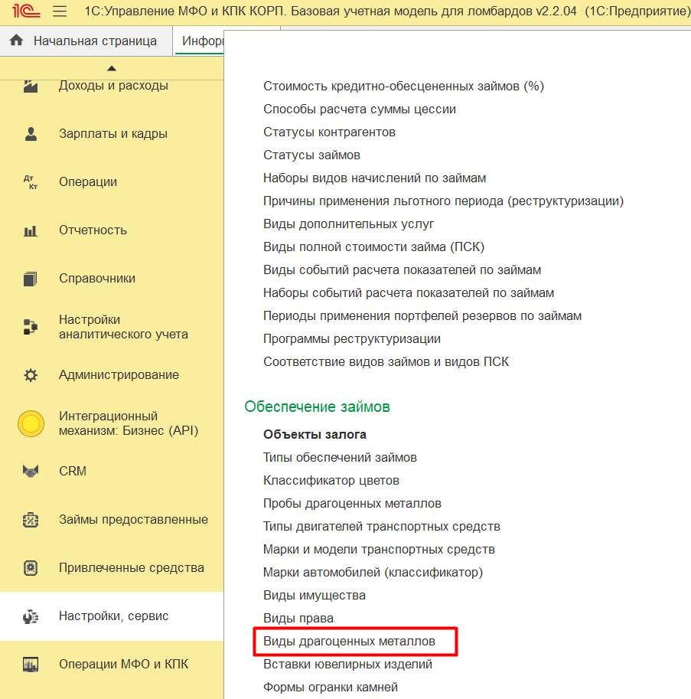Open Администрирование section

coord(119,375)
